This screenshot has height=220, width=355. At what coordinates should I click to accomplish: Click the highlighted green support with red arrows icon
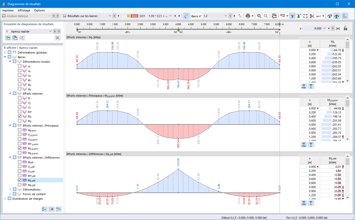pos(337,16)
